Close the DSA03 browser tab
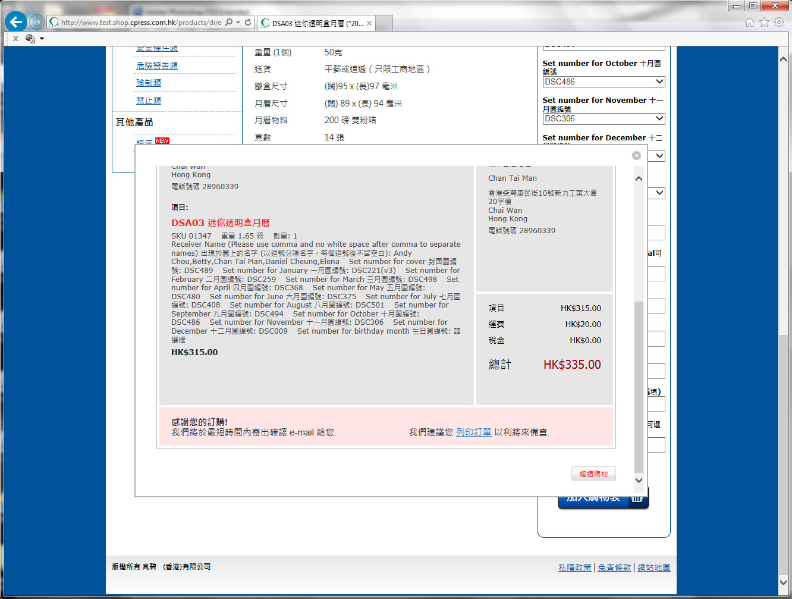Viewport: 792px width, 599px height. (x=369, y=23)
